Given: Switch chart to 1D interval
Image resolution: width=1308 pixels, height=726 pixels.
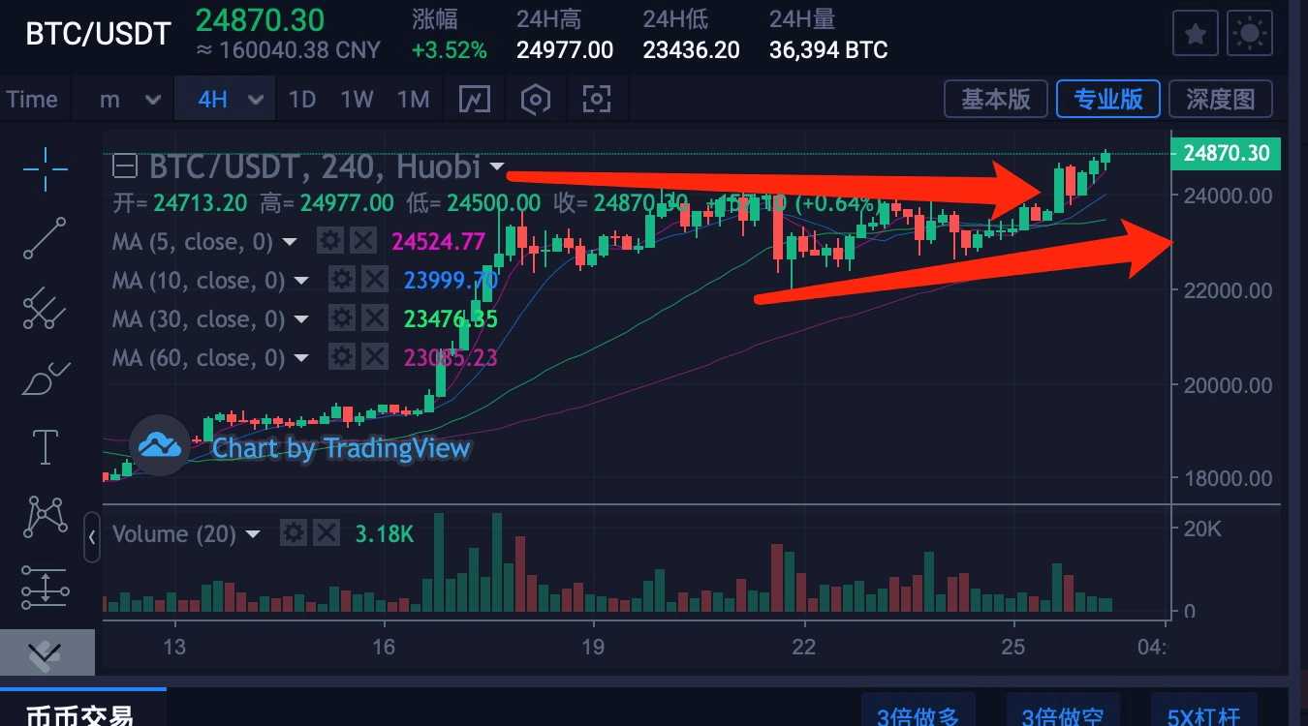Looking at the screenshot, I should coord(302,99).
